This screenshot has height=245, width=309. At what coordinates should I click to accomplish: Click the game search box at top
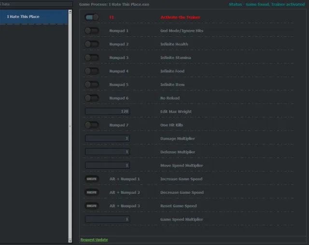coord(35,4)
